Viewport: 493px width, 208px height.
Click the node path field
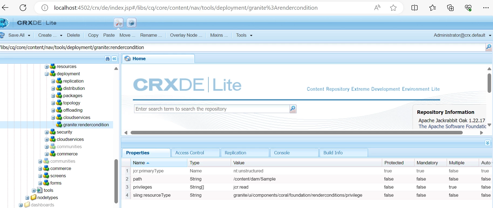pos(242,47)
